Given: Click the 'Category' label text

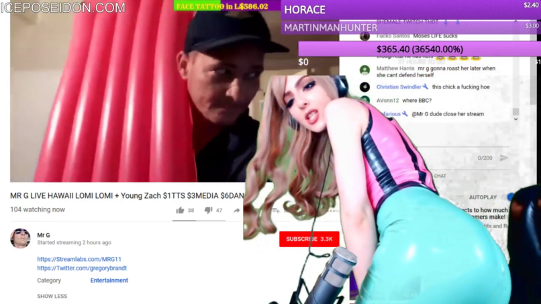Looking at the screenshot, I should point(49,281).
